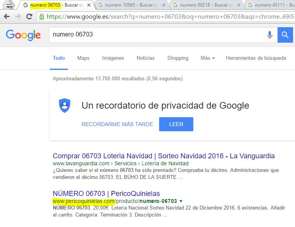Click the green padlock security icon
The image size is (295, 227).
click(42, 17)
